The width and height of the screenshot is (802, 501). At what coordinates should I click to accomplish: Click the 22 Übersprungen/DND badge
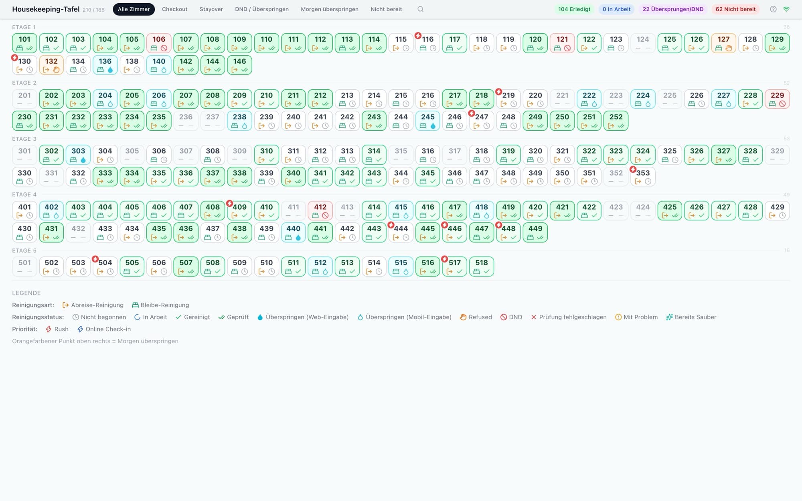click(x=673, y=9)
